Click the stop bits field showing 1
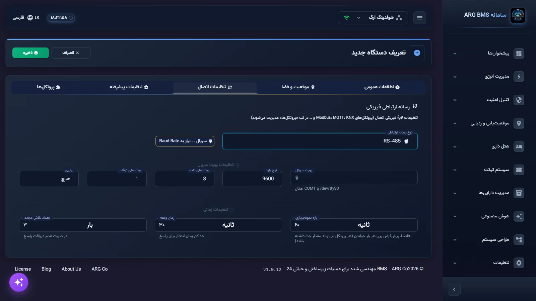The height and width of the screenshot is (301, 536). [x=117, y=179]
